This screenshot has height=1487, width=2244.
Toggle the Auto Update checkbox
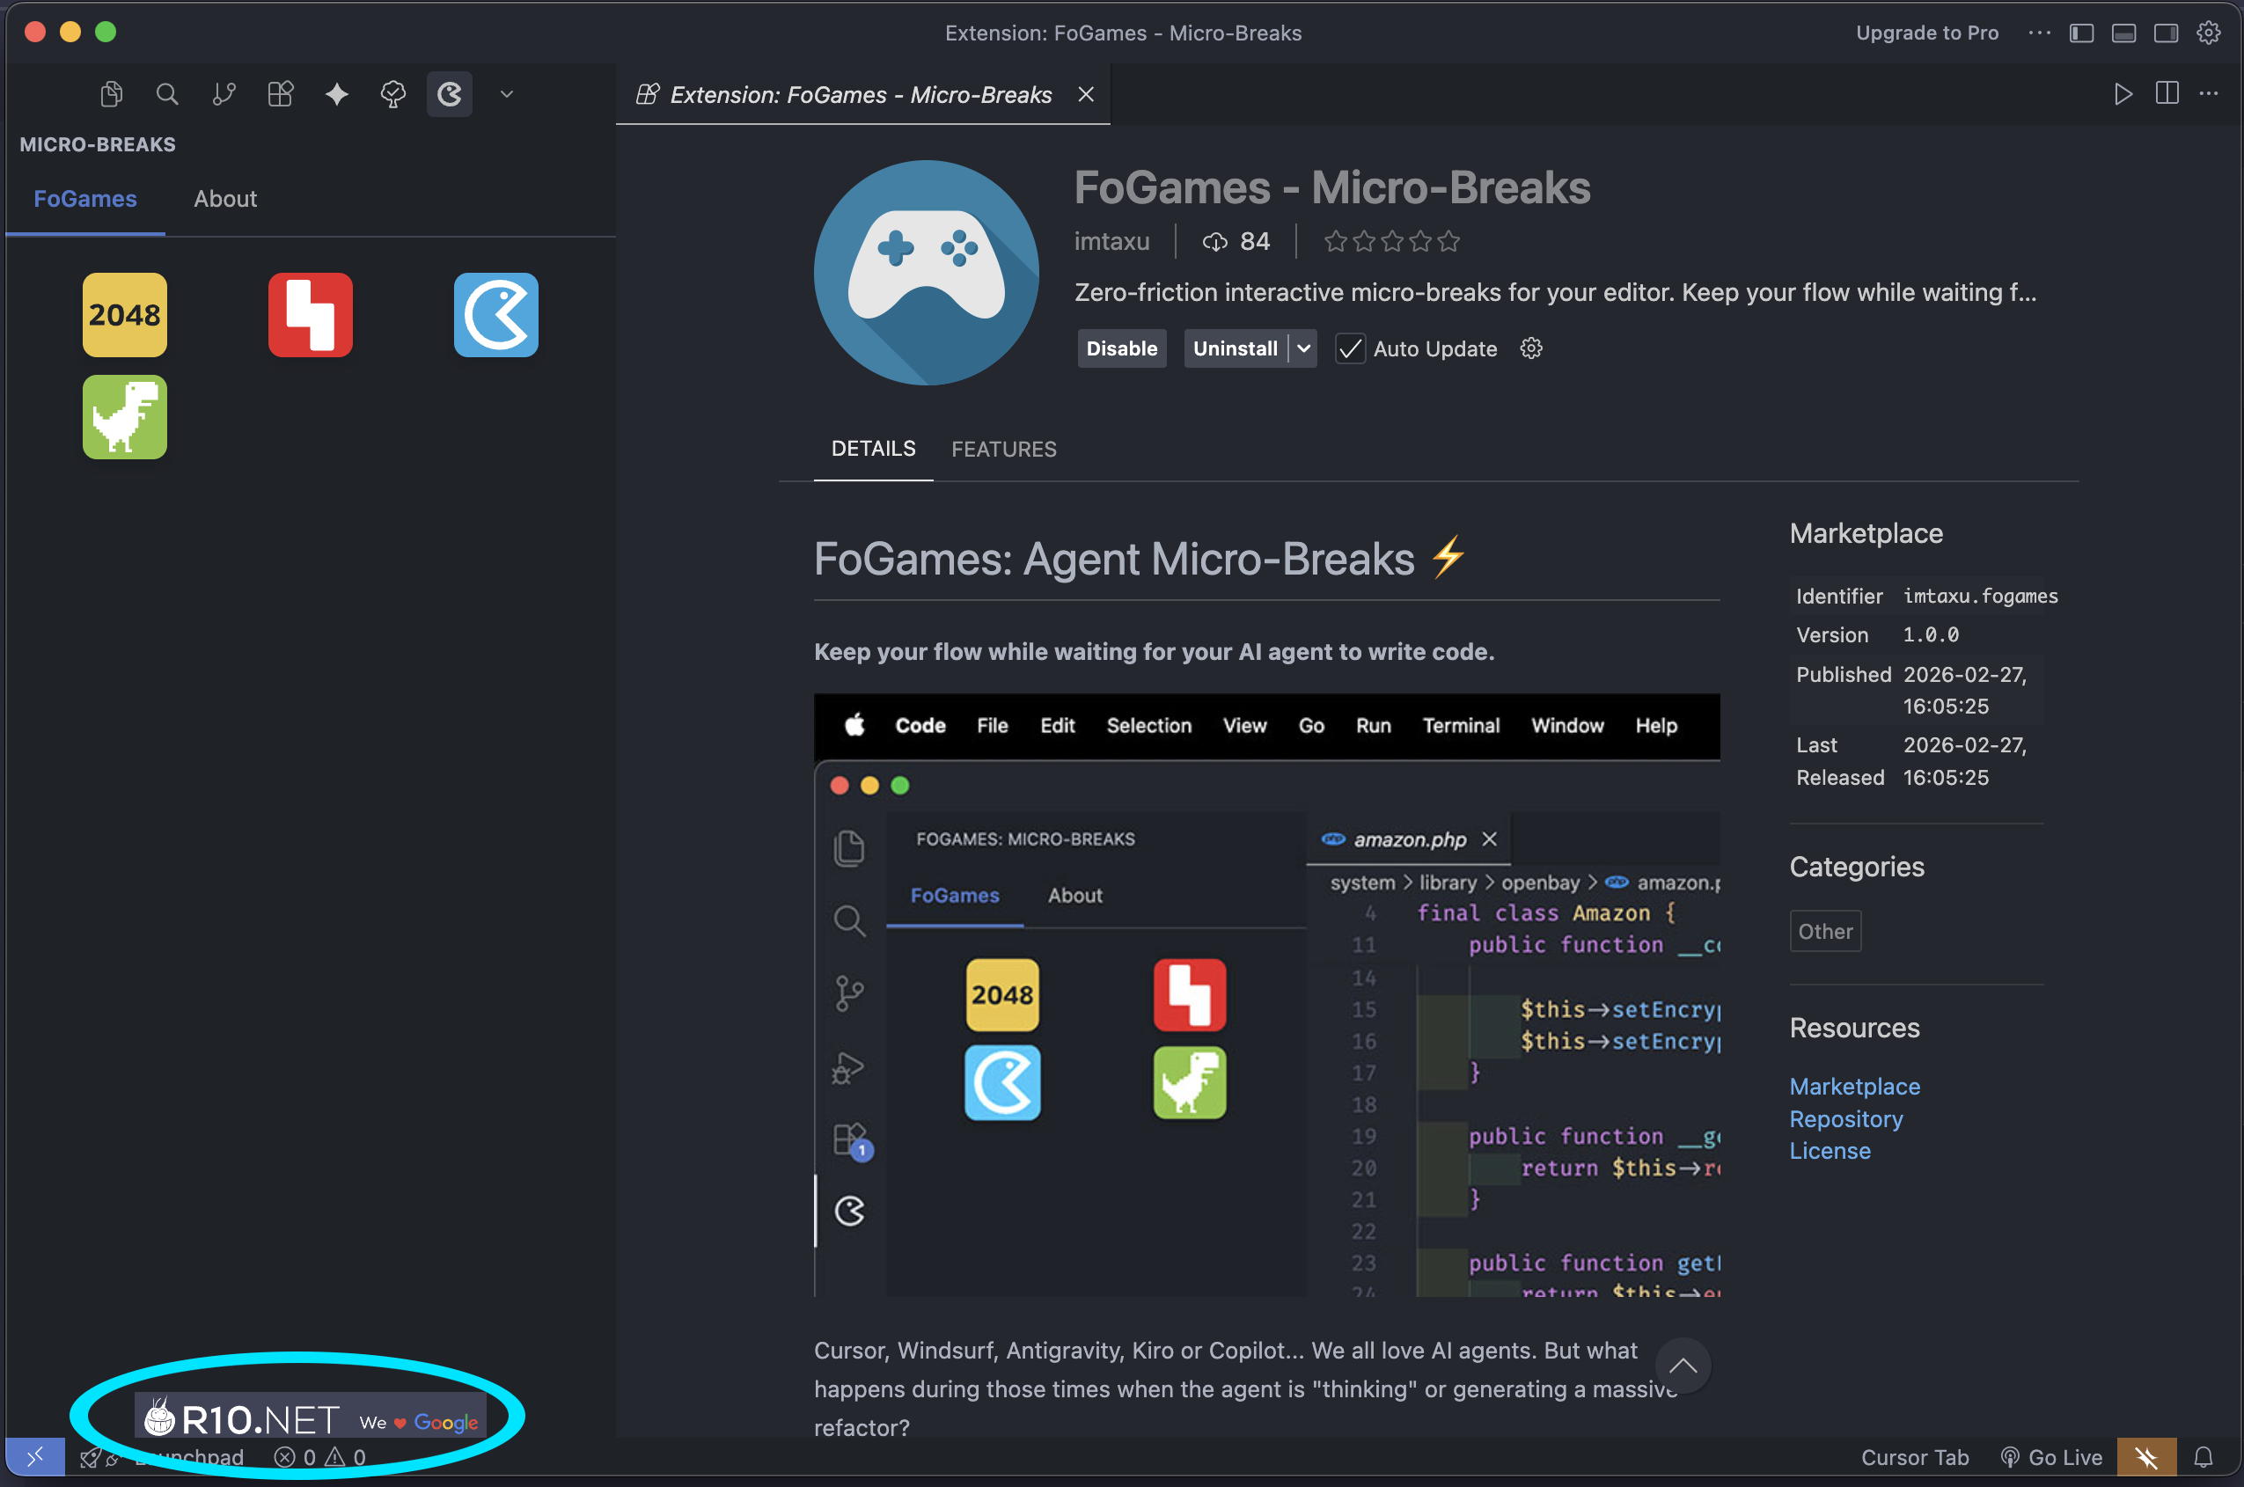point(1350,349)
